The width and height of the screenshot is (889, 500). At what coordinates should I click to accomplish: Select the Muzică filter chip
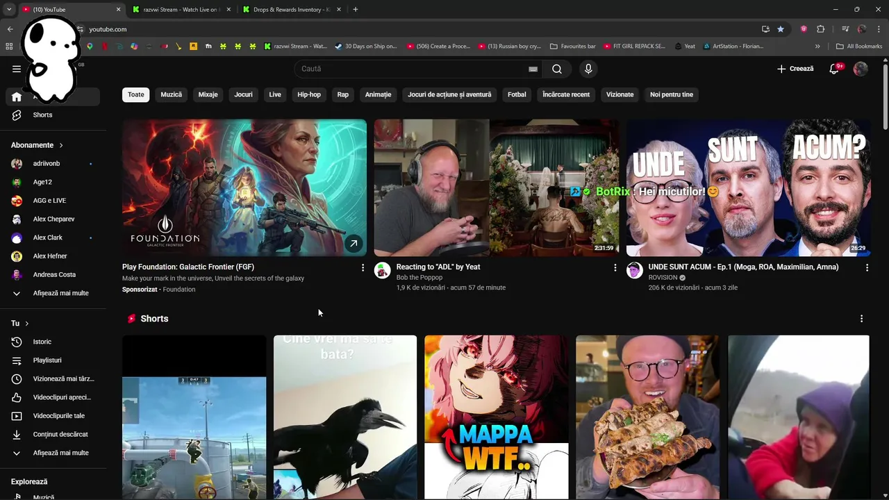tap(172, 94)
